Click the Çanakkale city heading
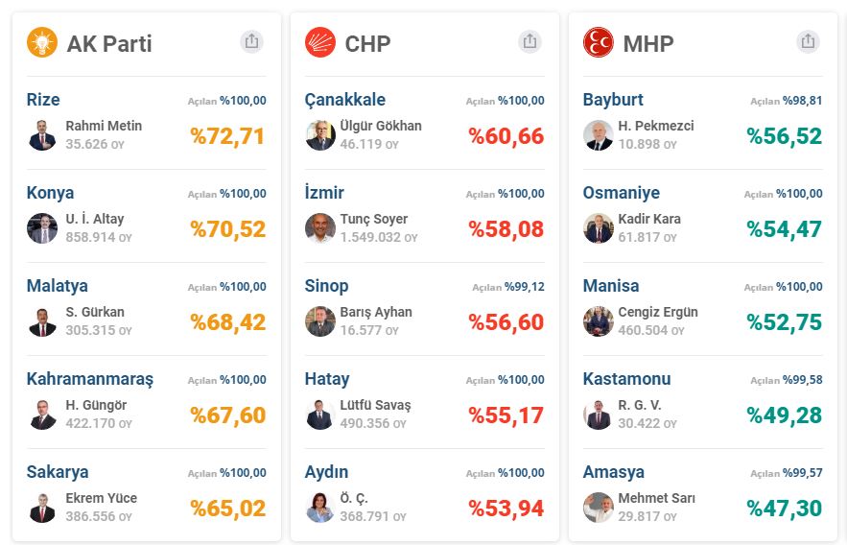 (x=345, y=100)
